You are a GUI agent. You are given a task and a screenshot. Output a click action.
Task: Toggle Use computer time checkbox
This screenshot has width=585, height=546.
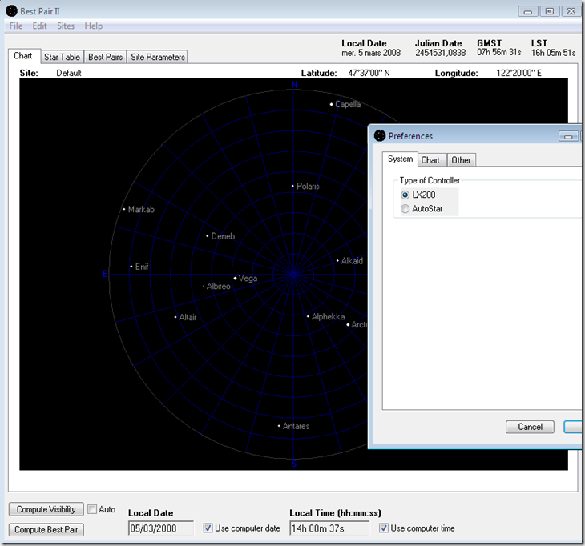click(x=384, y=528)
